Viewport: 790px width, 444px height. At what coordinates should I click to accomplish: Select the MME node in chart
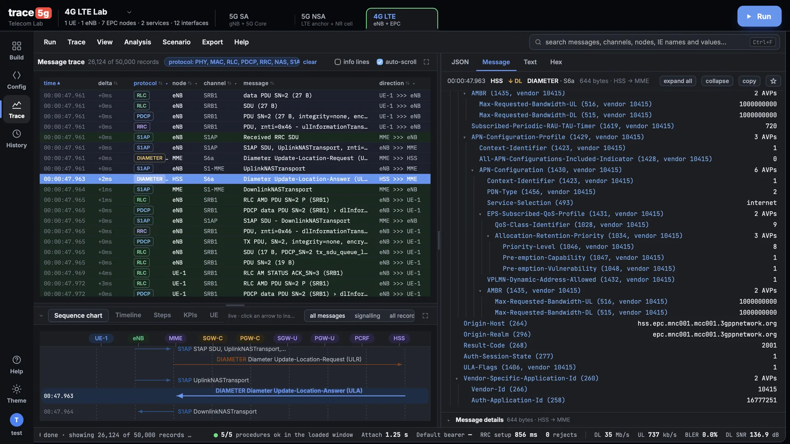coord(176,338)
